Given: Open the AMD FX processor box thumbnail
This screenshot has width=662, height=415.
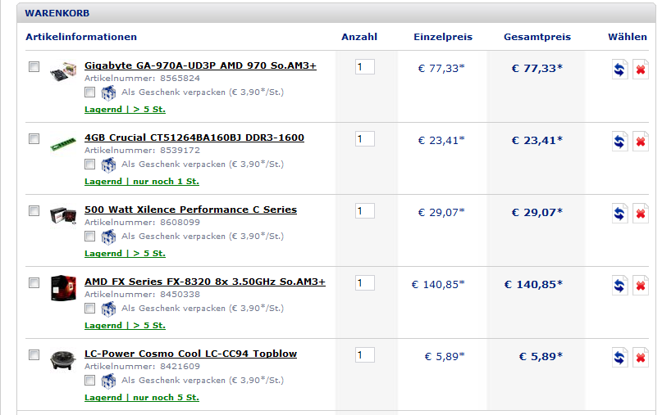Looking at the screenshot, I should click(x=63, y=288).
